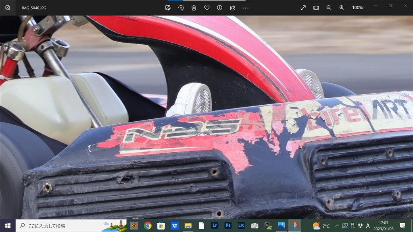Open the weather widget showing 7°C
The height and width of the screenshot is (232, 413).
pyautogui.click(x=321, y=226)
